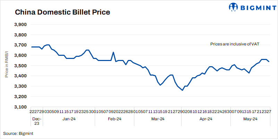Click the 'Source: Bigmint' footer text
The height and width of the screenshot is (139, 278).
tap(18, 133)
